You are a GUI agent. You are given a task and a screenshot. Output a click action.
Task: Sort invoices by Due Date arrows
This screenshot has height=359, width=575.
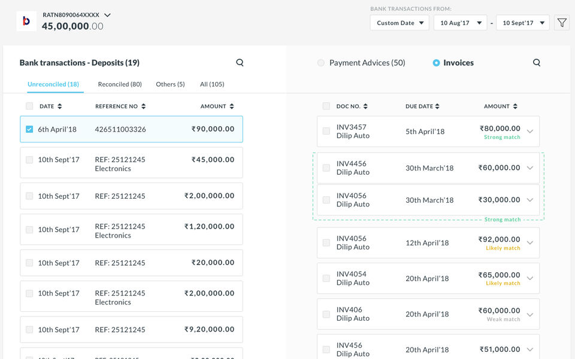point(437,107)
